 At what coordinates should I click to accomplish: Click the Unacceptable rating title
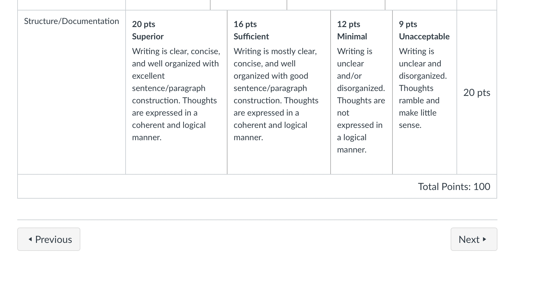click(424, 37)
